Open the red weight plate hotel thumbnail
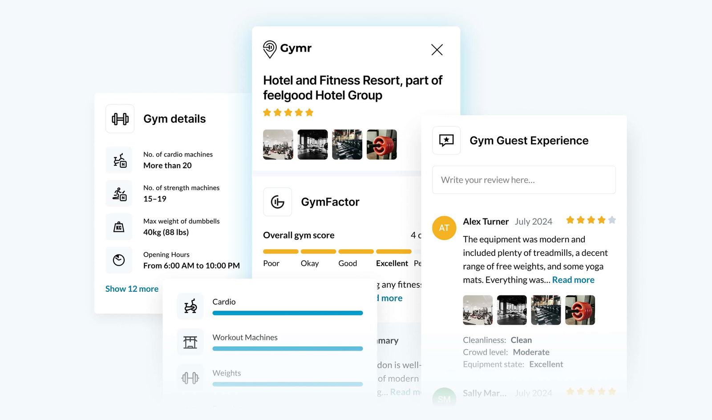712x420 pixels. click(x=382, y=145)
